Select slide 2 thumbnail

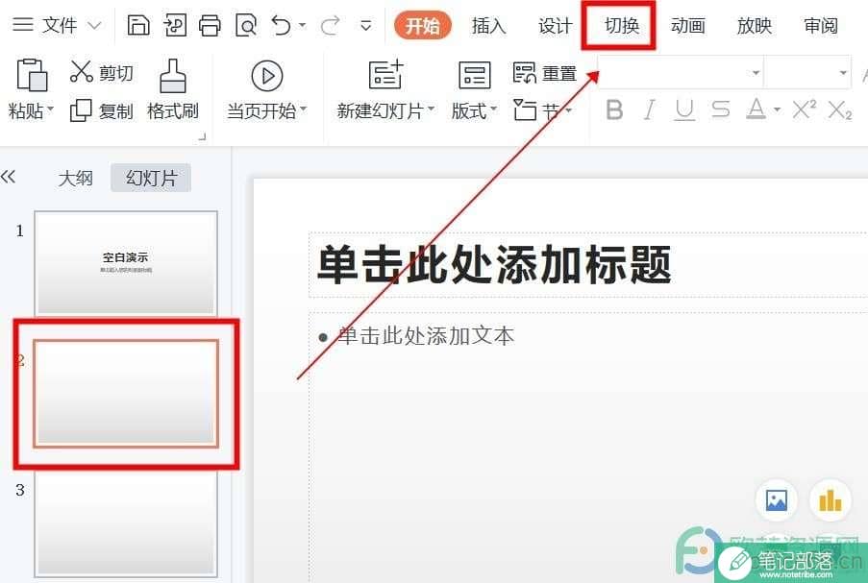point(126,393)
